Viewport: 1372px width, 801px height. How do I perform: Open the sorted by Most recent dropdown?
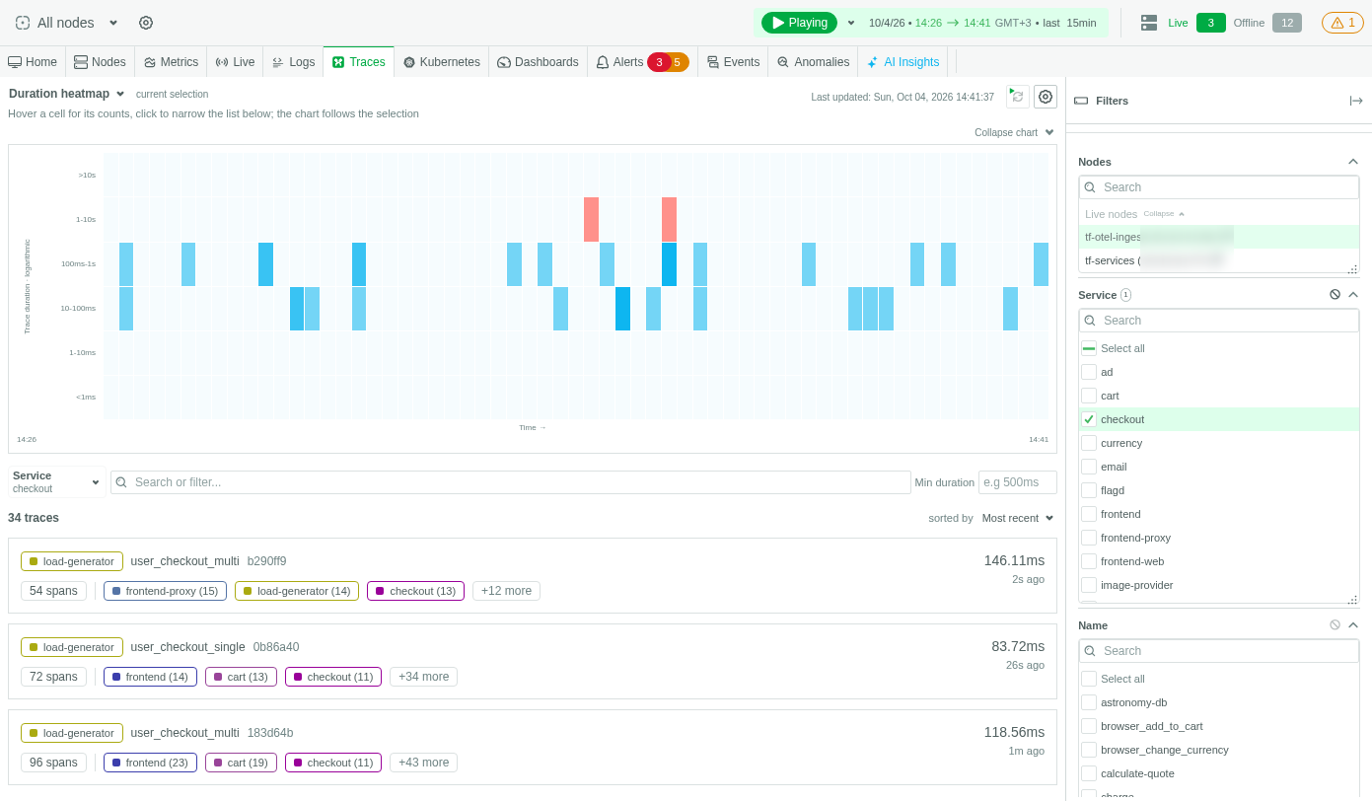coord(1018,518)
